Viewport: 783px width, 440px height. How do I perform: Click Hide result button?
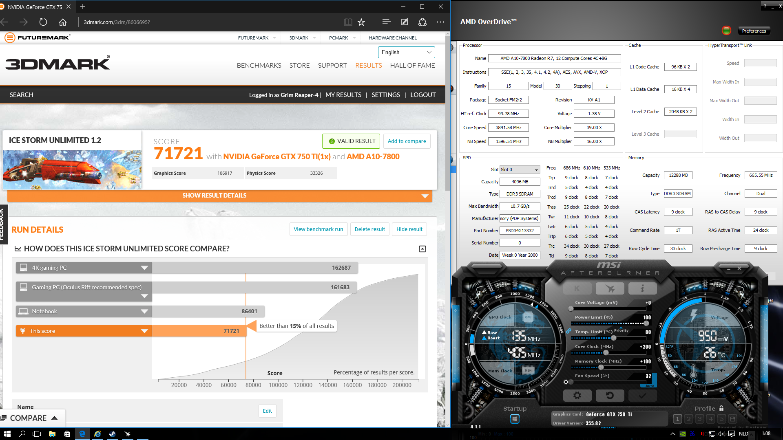click(x=409, y=229)
